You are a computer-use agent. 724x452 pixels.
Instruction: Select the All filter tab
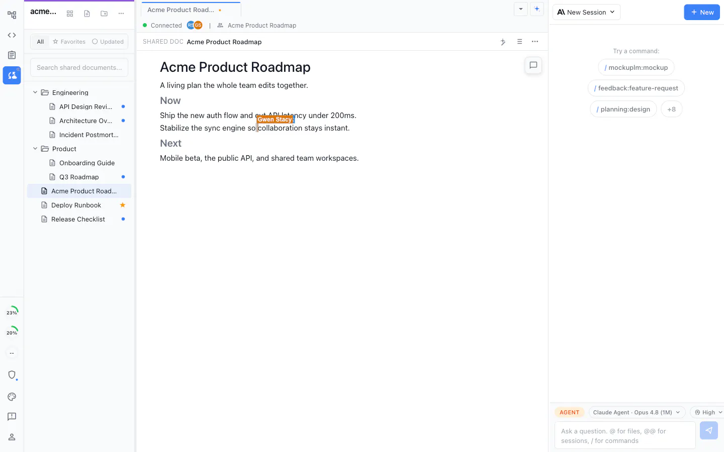[40, 42]
